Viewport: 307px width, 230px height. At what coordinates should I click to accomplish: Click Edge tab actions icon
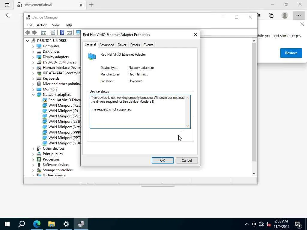[7, 5]
